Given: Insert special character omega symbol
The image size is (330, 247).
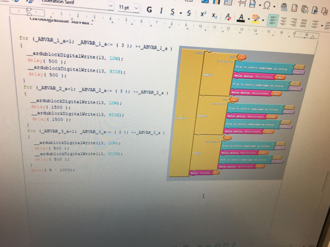Looking at the screenshot, I should click(x=267, y=5).
